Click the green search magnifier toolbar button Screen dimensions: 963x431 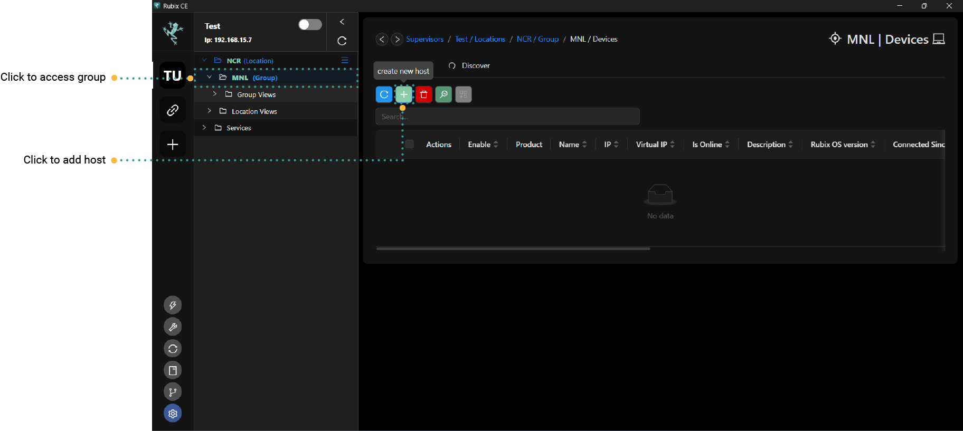pyautogui.click(x=443, y=94)
